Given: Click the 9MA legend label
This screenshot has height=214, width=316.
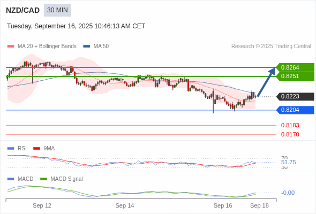Looking at the screenshot, I should pos(49,148).
